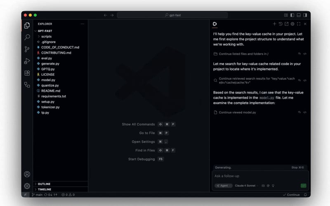Open quantize.py in the explorer

point(61,85)
